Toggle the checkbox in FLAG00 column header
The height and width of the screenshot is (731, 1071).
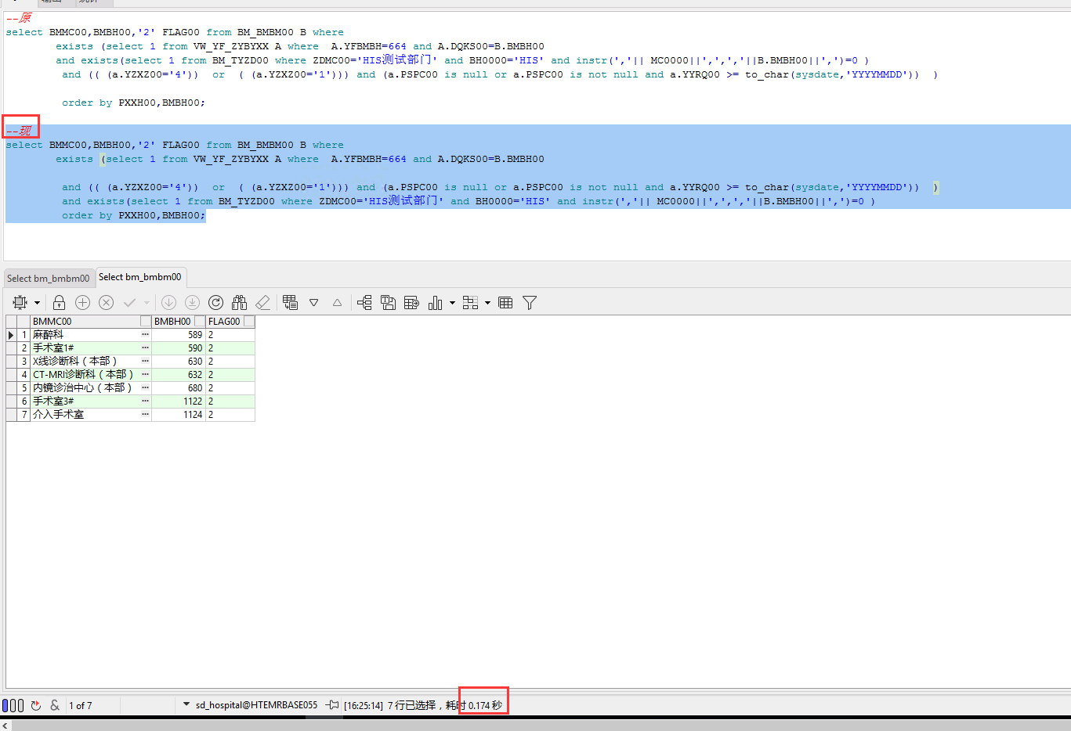pyautogui.click(x=249, y=321)
